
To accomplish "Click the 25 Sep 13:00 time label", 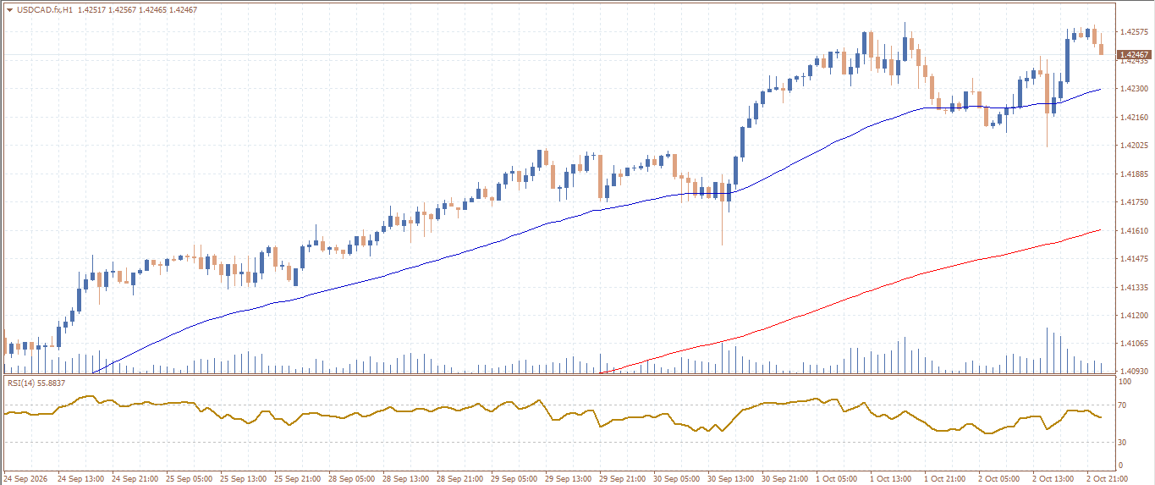I will 244,479.
